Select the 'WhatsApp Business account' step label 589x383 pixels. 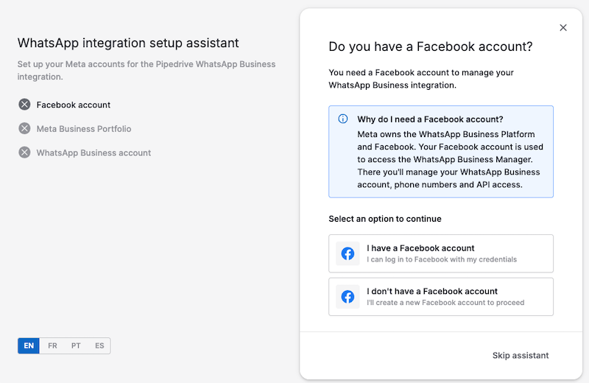coord(94,153)
